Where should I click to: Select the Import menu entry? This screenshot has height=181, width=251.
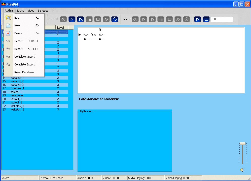24,41
